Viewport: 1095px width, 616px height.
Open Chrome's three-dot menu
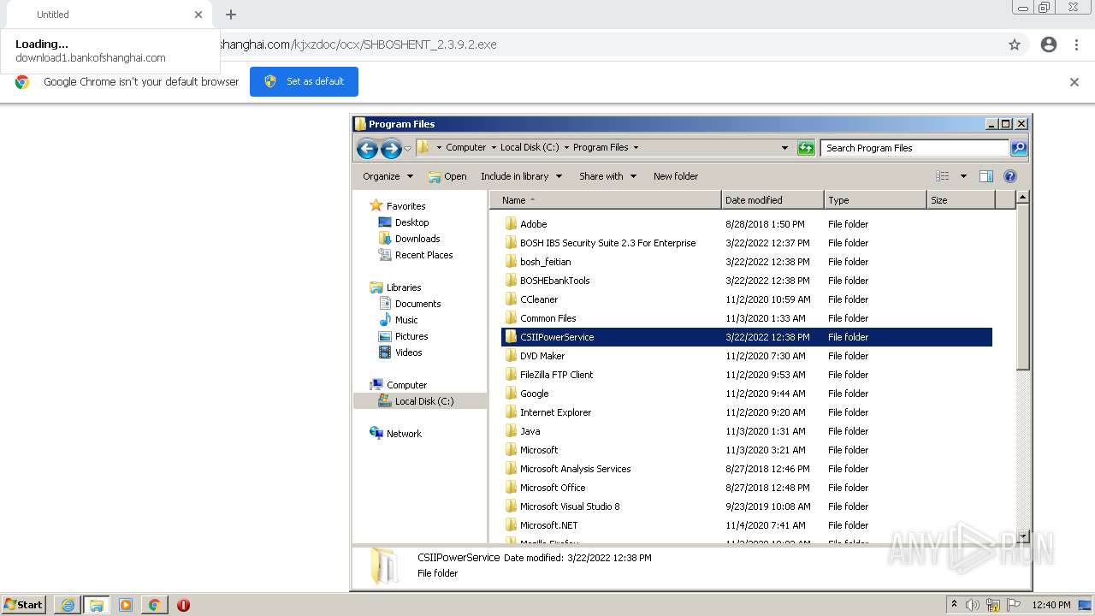pos(1076,44)
